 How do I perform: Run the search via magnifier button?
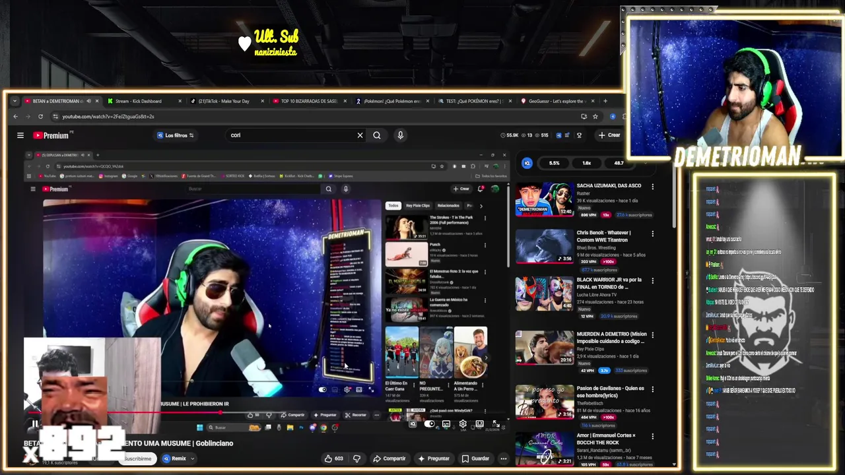377,135
